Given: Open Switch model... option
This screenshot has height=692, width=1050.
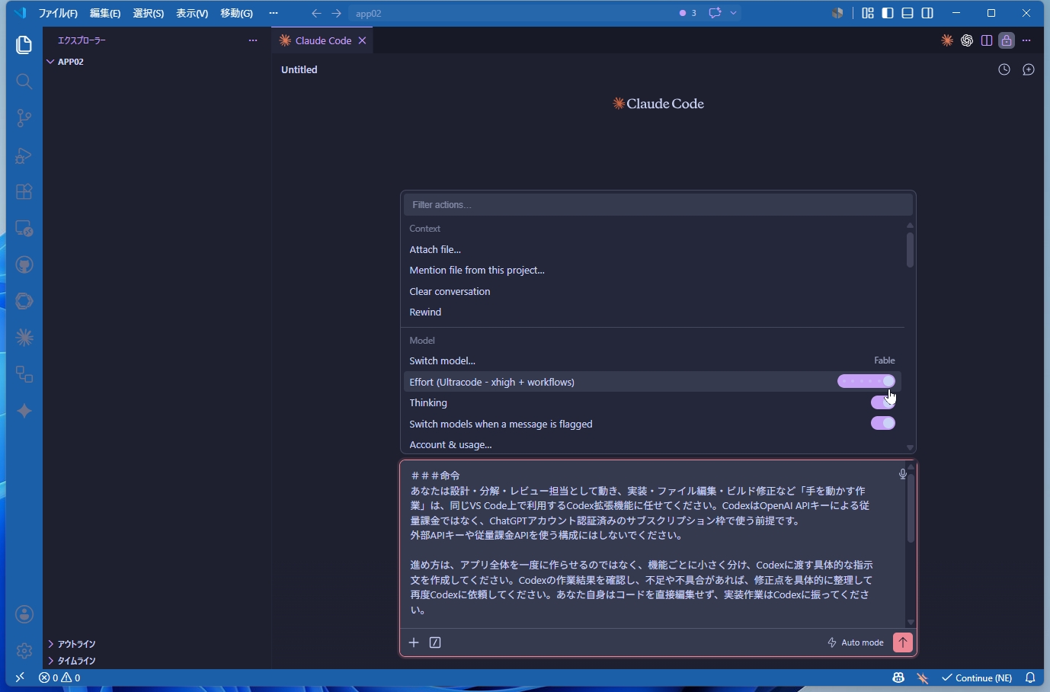Looking at the screenshot, I should pos(653,360).
